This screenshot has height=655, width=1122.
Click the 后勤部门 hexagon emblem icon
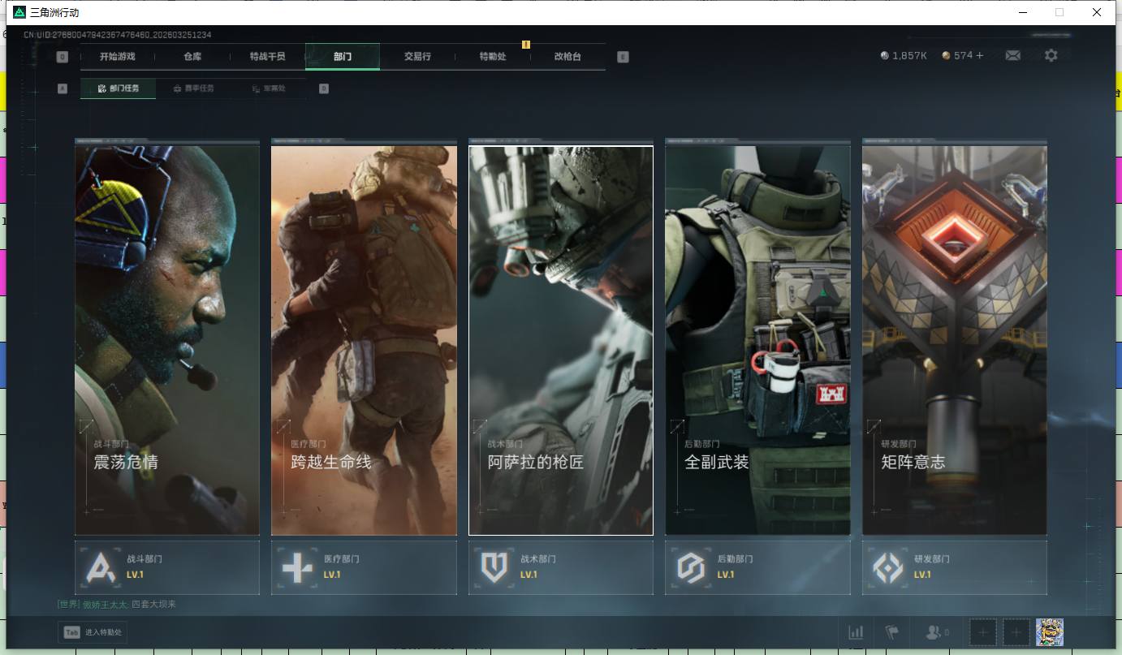tap(691, 567)
